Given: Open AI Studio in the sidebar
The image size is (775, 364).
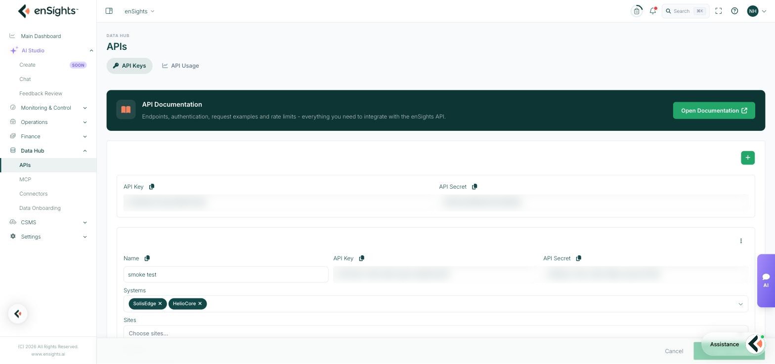Looking at the screenshot, I should pos(33,50).
